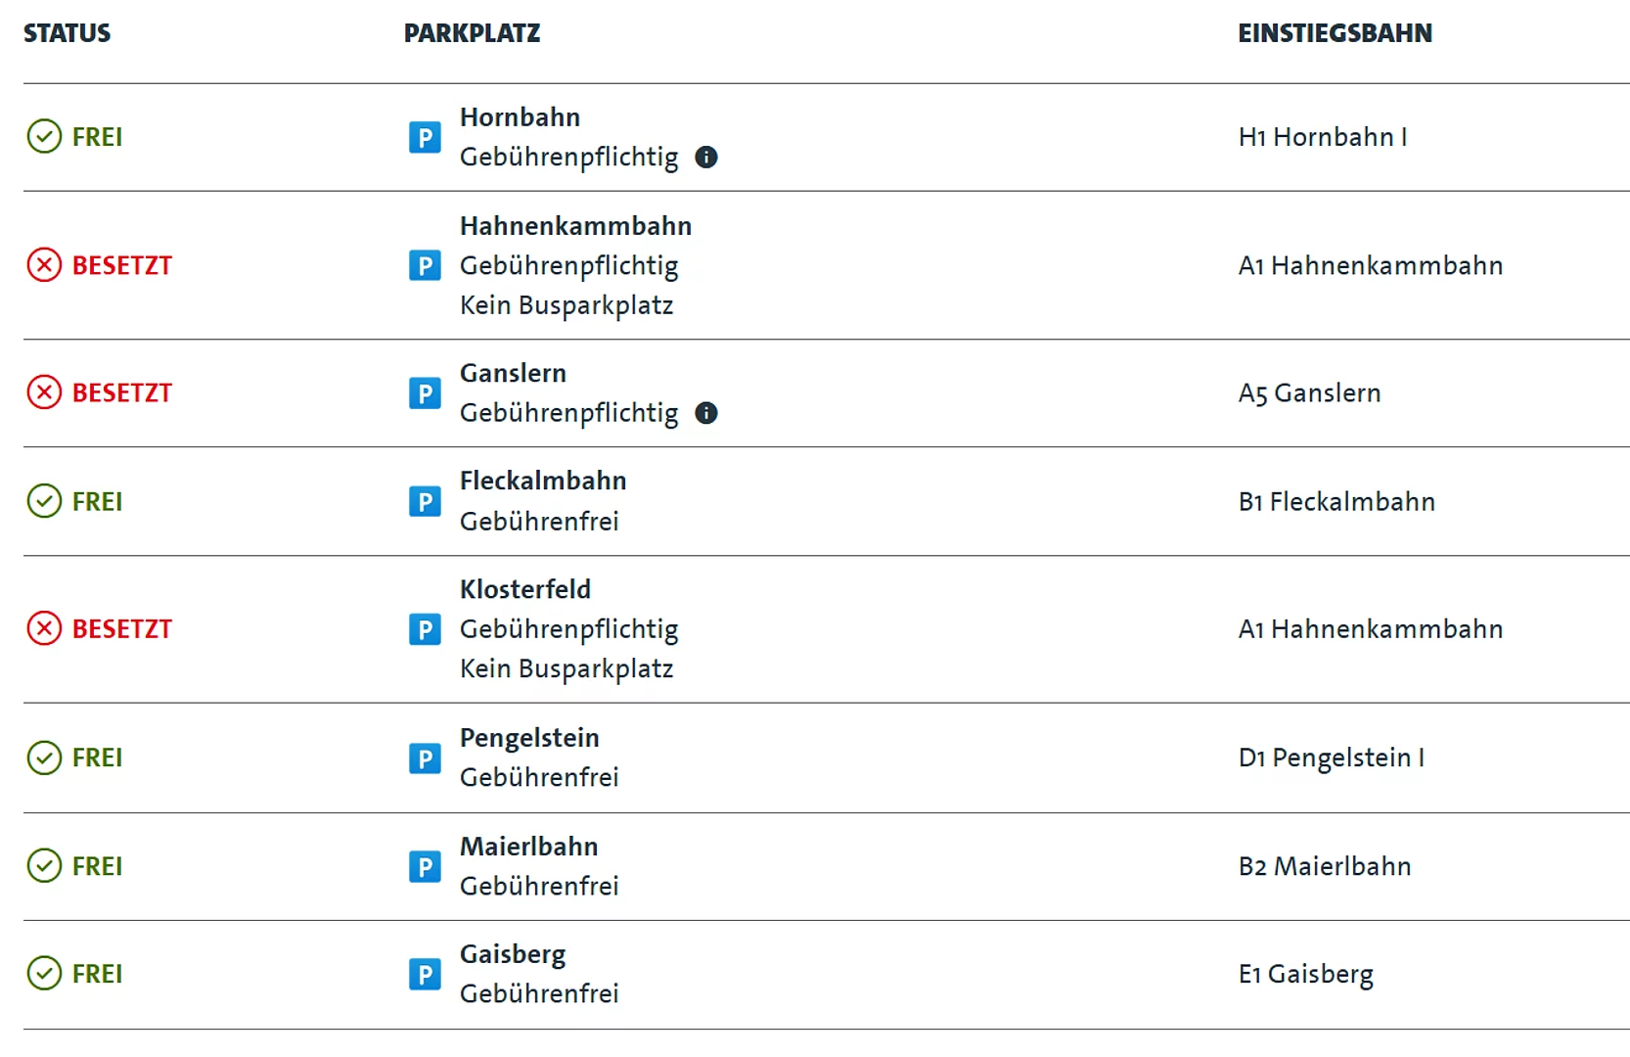Click the PARKPLATZ column header
This screenshot has width=1630, height=1057.
pos(472,33)
